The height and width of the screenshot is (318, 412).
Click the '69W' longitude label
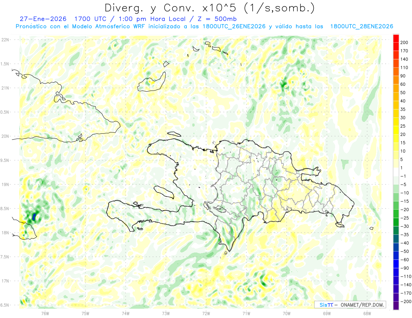(x=327, y=313)
